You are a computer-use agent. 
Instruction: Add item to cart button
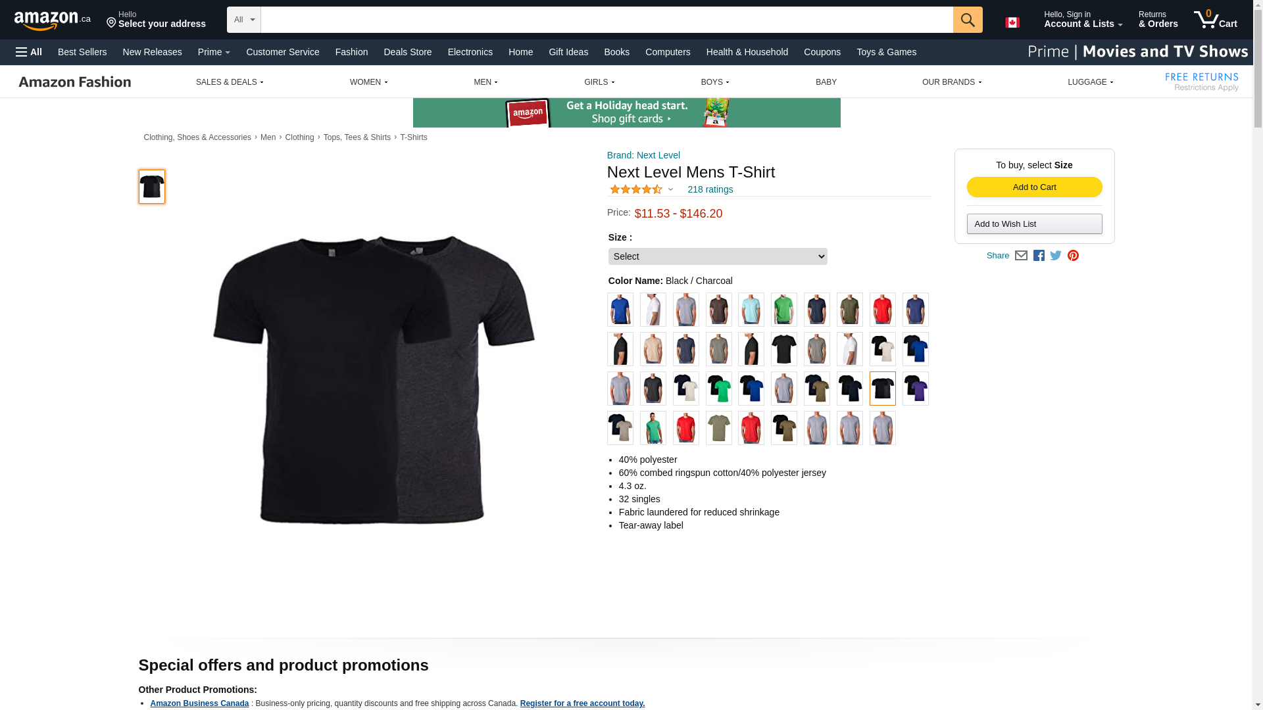coord(1035,187)
